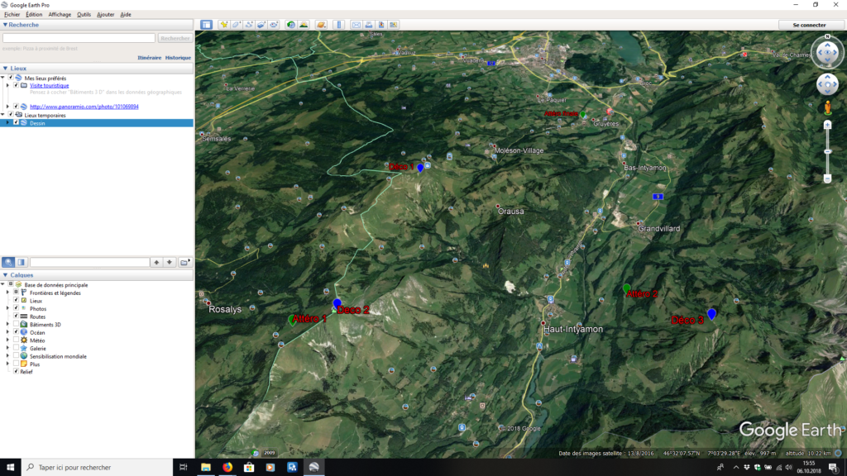Open the Itinéraire link
The image size is (847, 476).
pyautogui.click(x=149, y=58)
